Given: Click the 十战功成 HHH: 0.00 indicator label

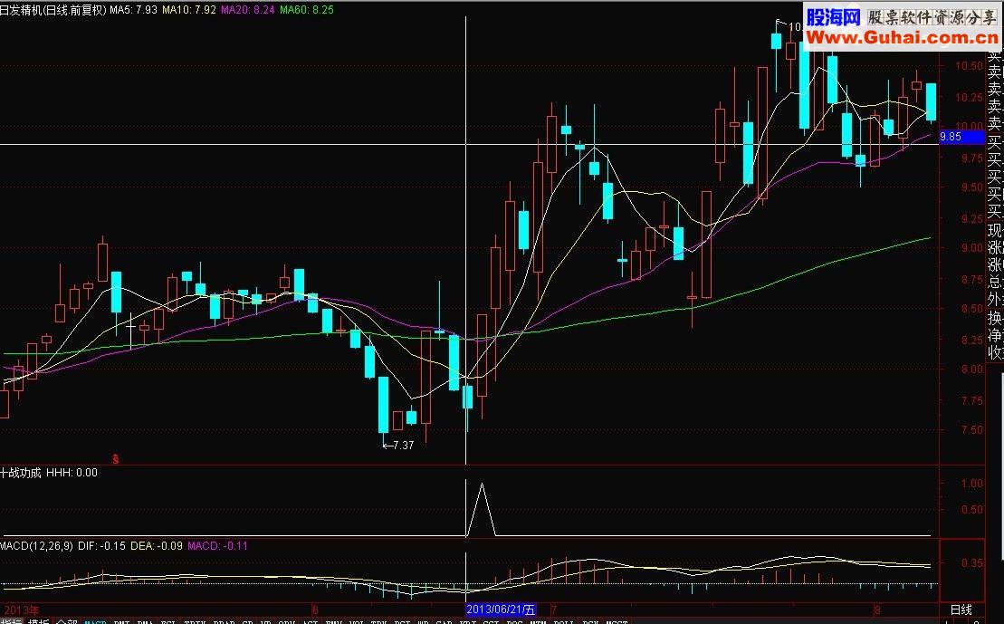Looking at the screenshot, I should point(49,473).
